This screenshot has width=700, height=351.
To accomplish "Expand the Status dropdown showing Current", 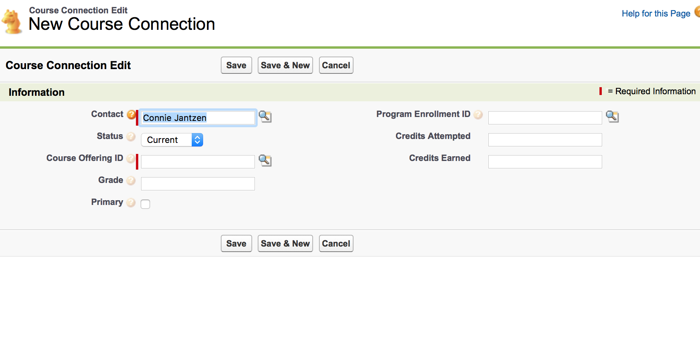I will pyautogui.click(x=172, y=140).
